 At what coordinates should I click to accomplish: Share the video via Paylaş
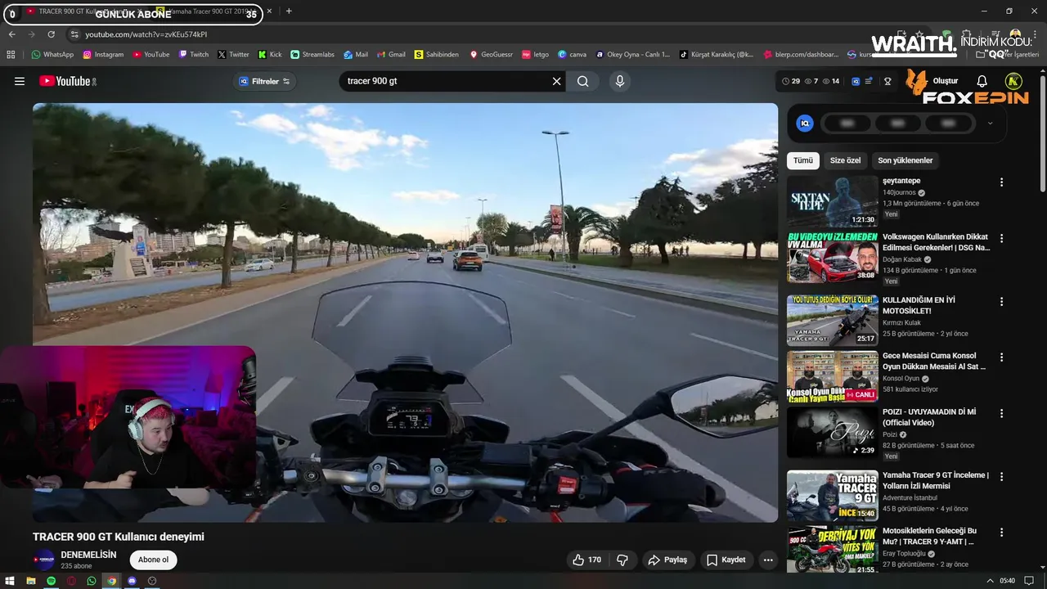[x=667, y=560]
